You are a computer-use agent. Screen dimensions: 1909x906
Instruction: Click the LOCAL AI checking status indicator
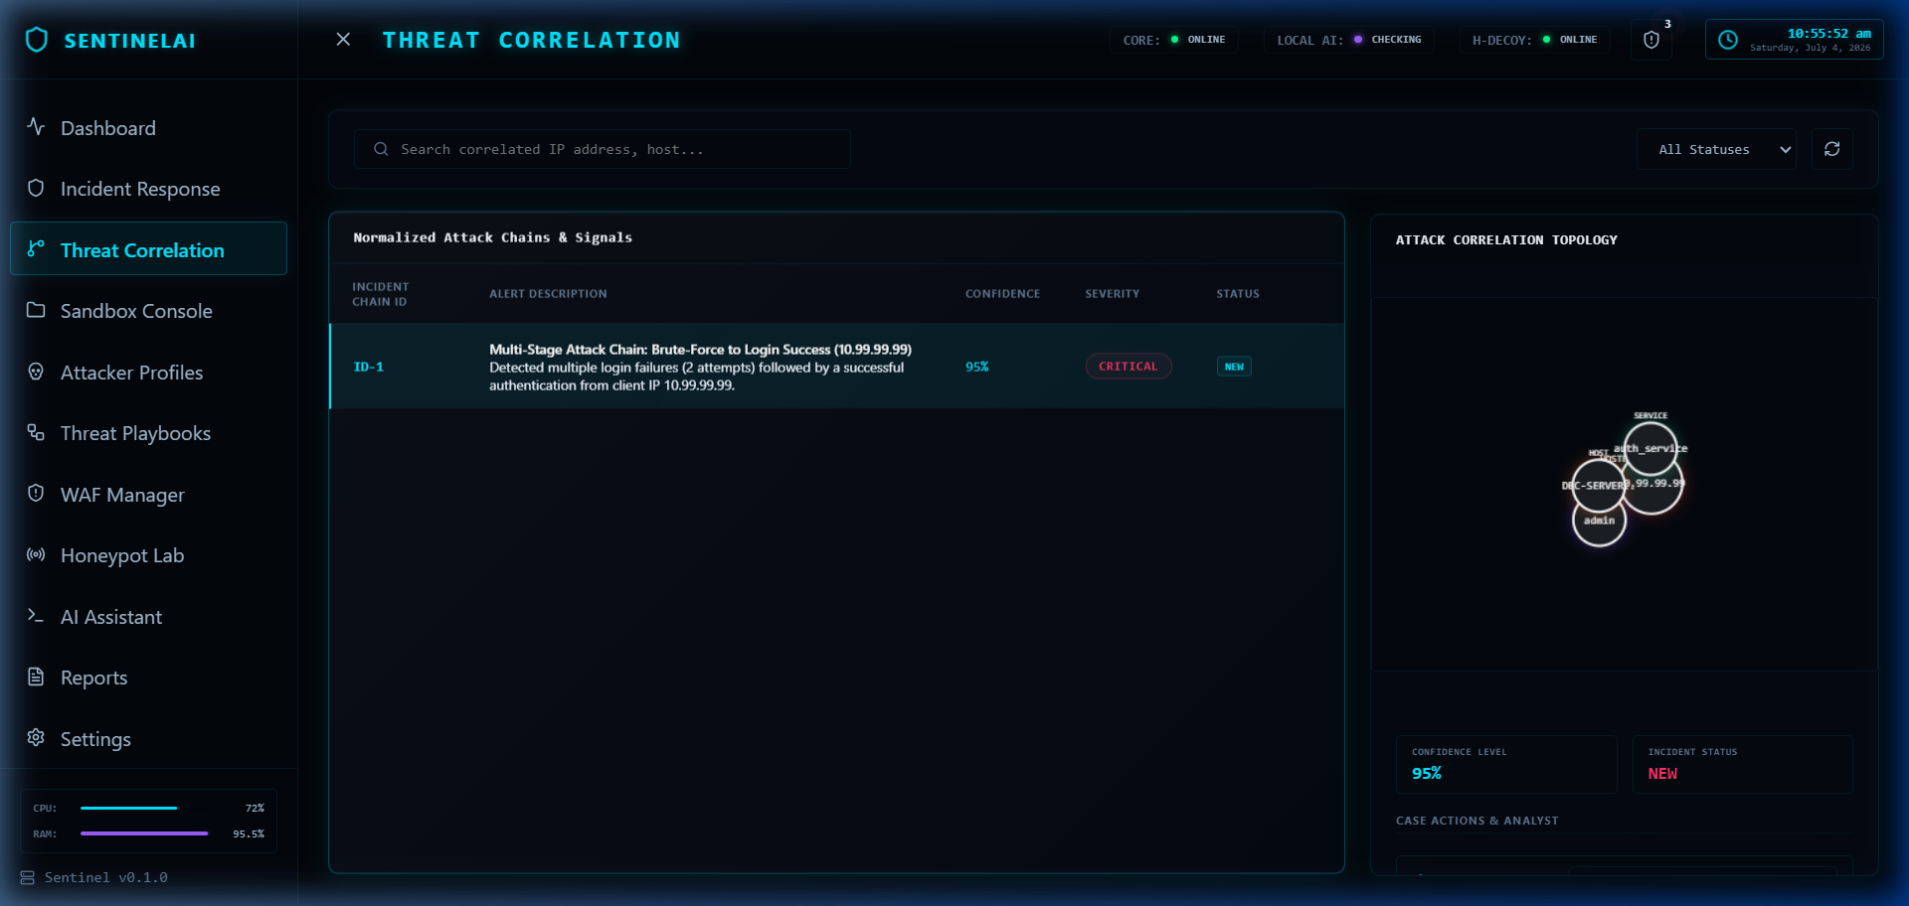click(x=1349, y=40)
